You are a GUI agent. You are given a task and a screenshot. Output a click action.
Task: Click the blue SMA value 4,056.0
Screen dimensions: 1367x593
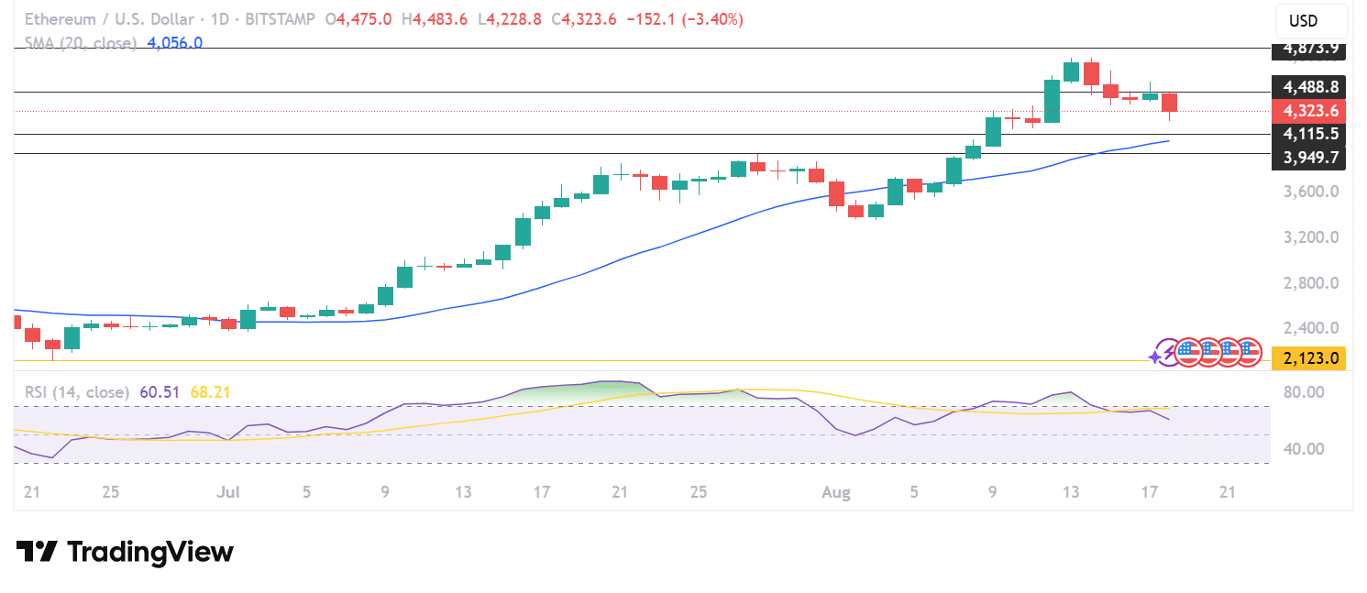(174, 42)
